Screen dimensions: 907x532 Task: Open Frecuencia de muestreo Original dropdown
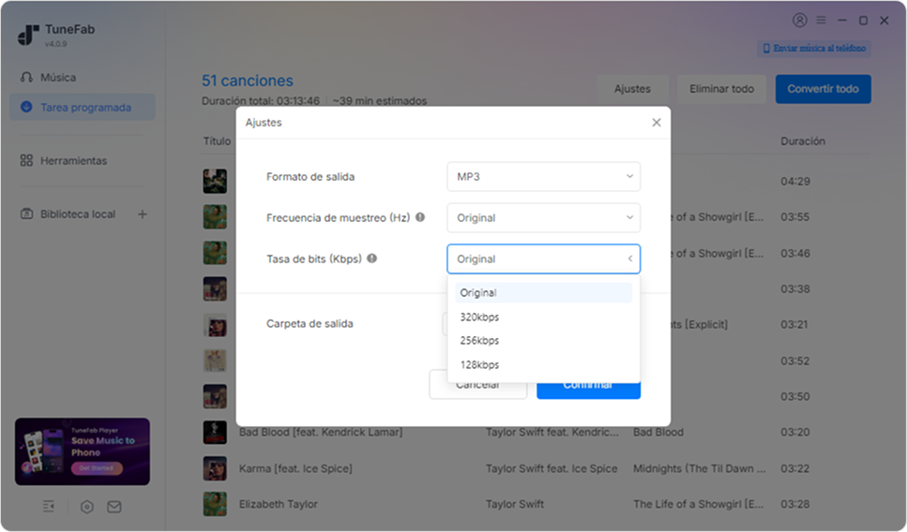(x=544, y=218)
